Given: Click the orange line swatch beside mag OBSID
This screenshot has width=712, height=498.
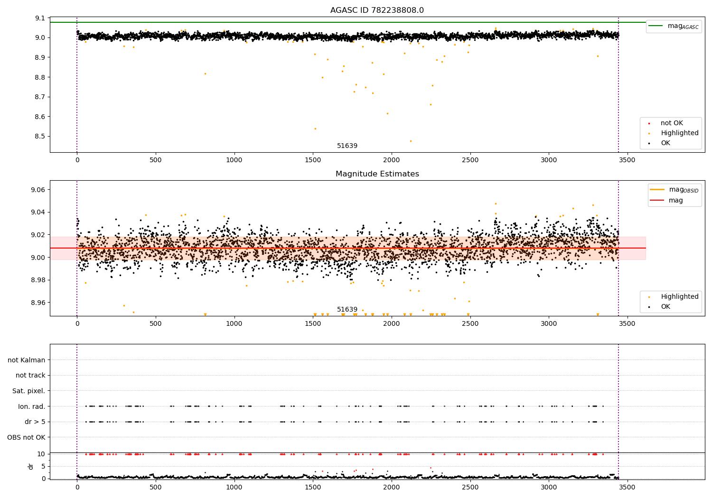Looking at the screenshot, I should click(x=657, y=190).
